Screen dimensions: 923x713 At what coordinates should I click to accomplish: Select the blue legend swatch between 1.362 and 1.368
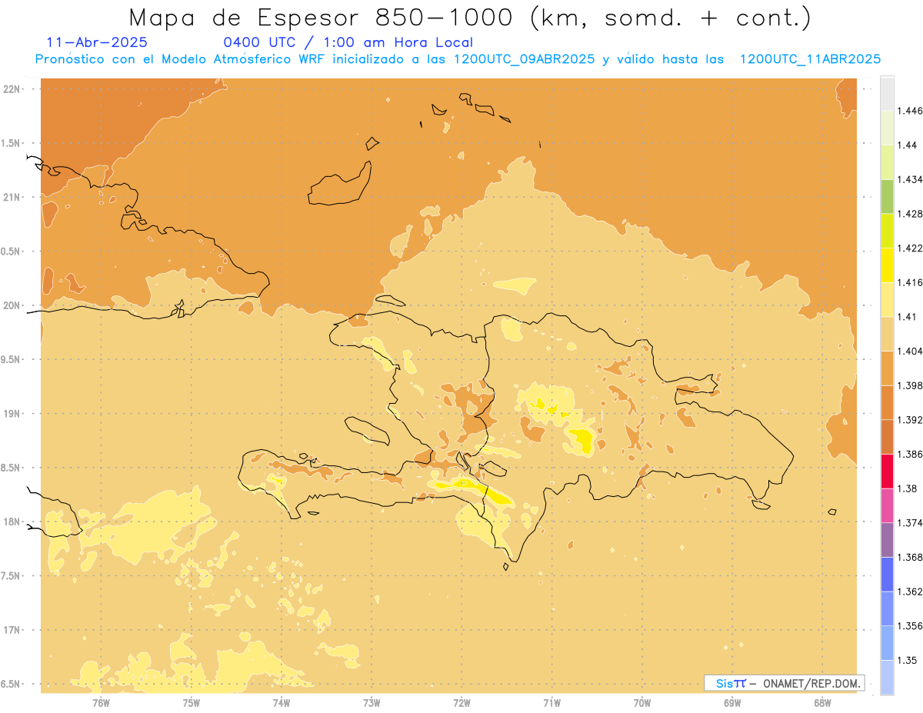tap(887, 575)
